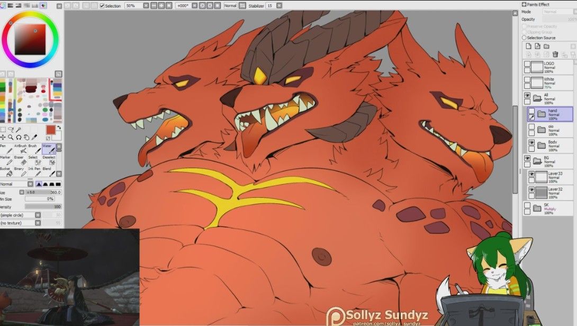Open the Stabilizer value dropdown
The height and width of the screenshot is (326, 577).
[x=280, y=5]
